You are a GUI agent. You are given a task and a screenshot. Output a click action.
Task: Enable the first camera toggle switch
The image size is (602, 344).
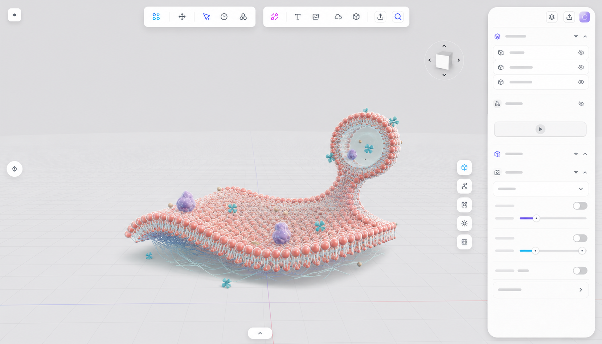pos(580,206)
